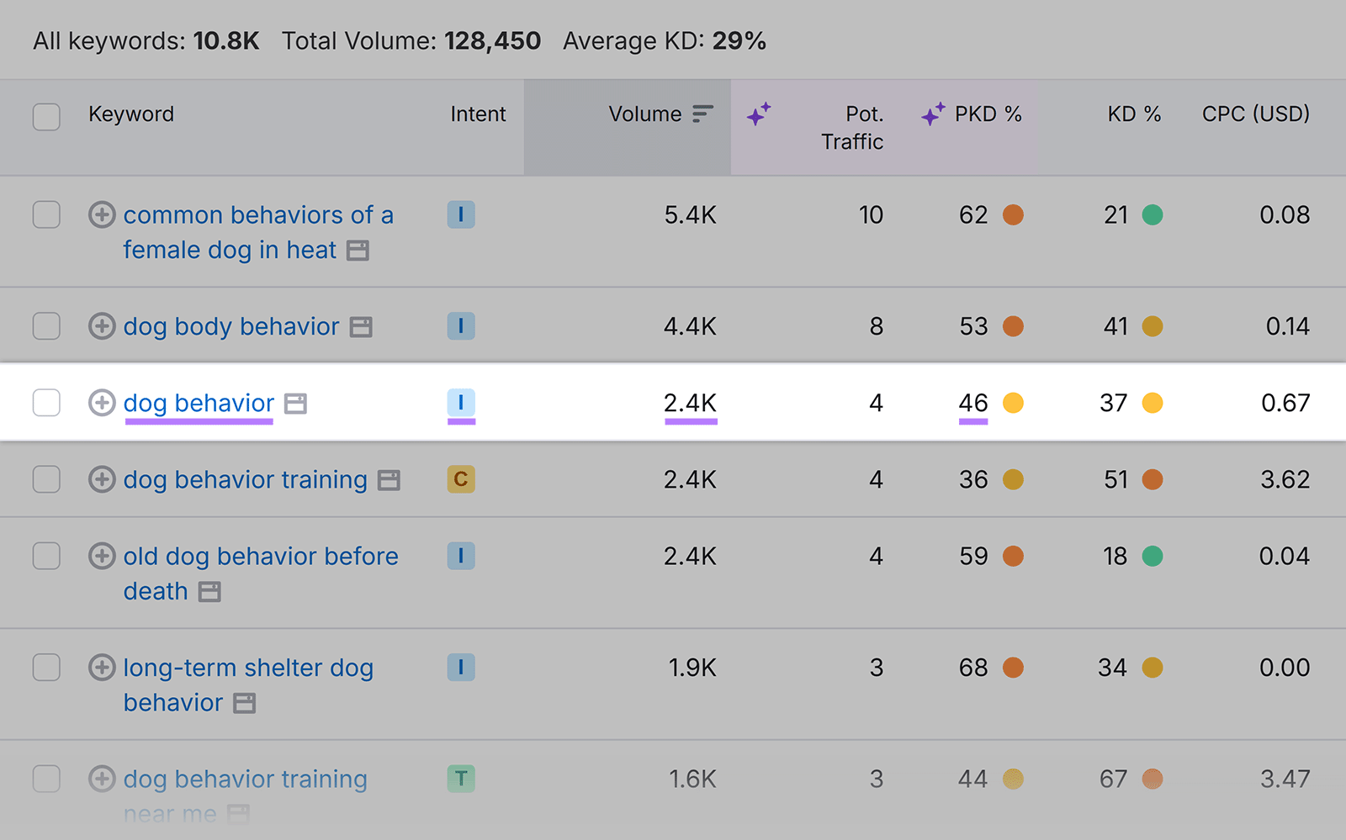Click the Transactional intent badge for dog behavior training near me
This screenshot has width=1346, height=840.
(460, 779)
